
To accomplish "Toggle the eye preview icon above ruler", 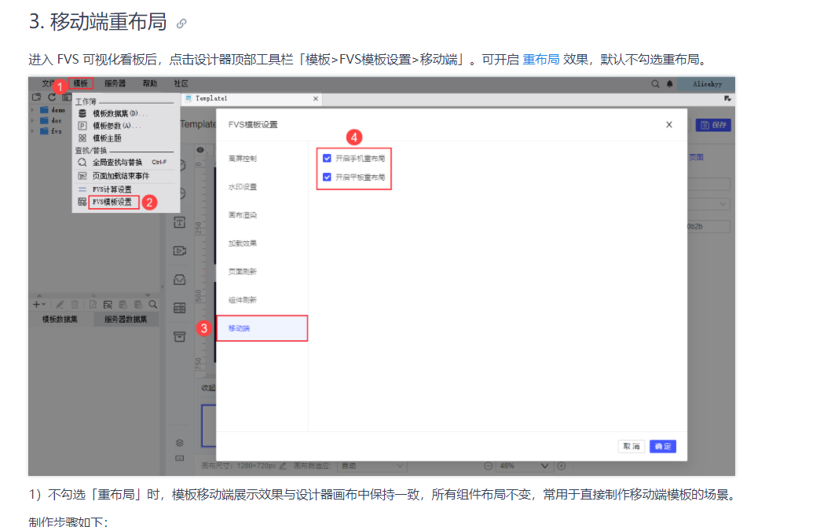I will (200, 150).
